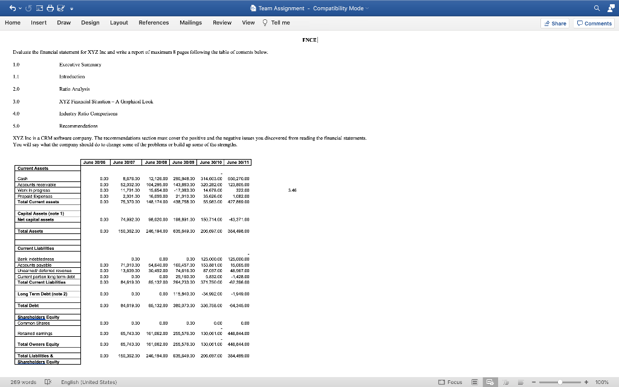619x387 pixels.
Task: Open the user account icon
Action: coord(611,8)
